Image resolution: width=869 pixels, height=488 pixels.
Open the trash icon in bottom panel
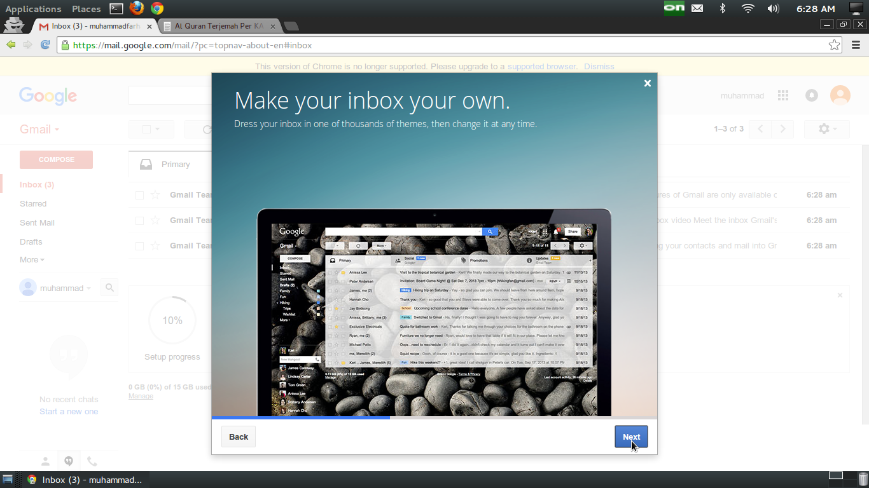click(861, 479)
